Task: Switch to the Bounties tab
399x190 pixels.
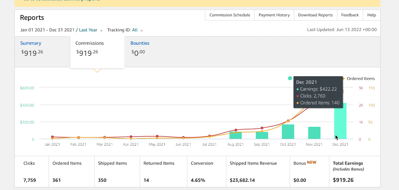Action: [x=140, y=43]
